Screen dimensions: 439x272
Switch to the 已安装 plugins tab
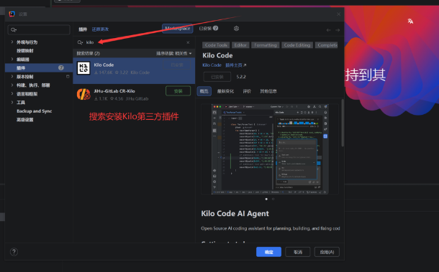point(209,29)
